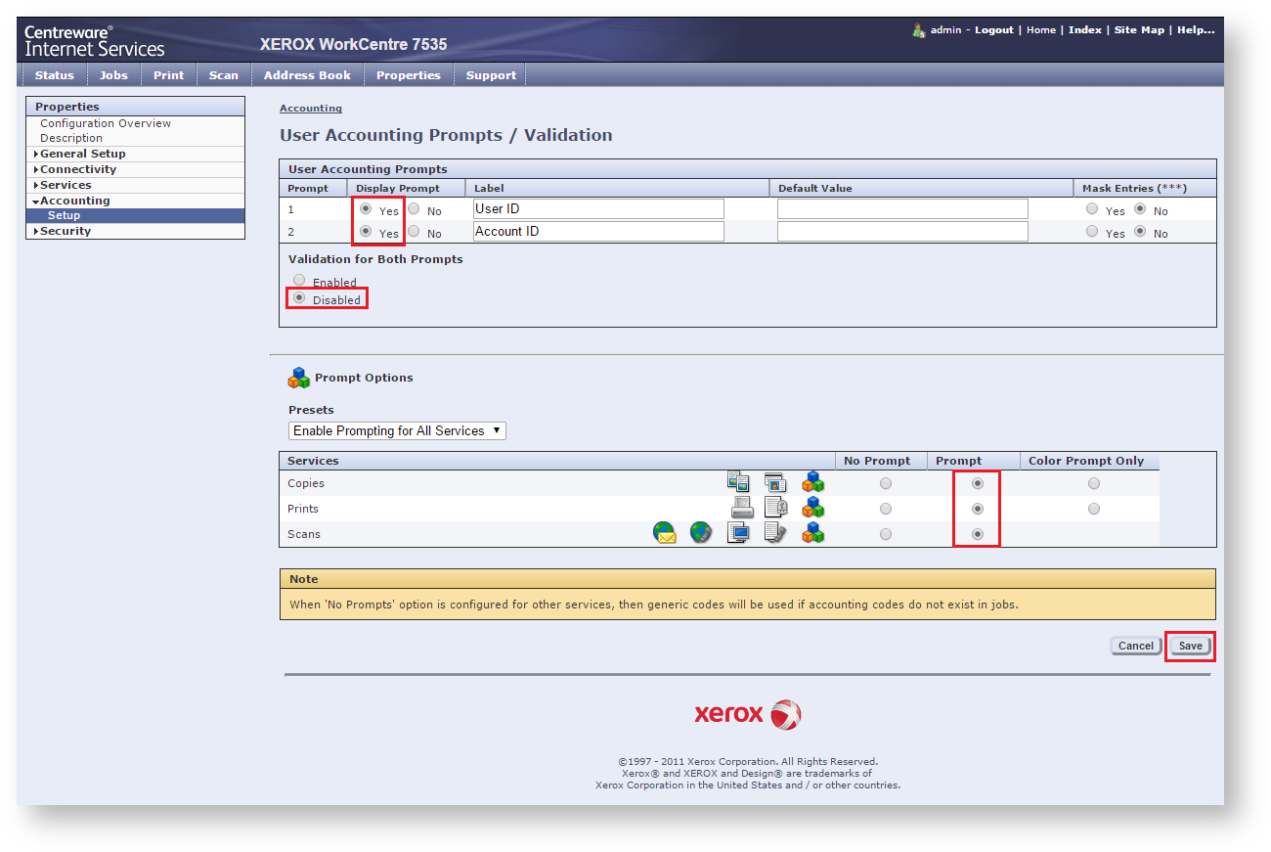Viewport: 1271px width, 852px height.
Task: Click the colored cubes icon in Prints row
Action: pyautogui.click(x=813, y=507)
